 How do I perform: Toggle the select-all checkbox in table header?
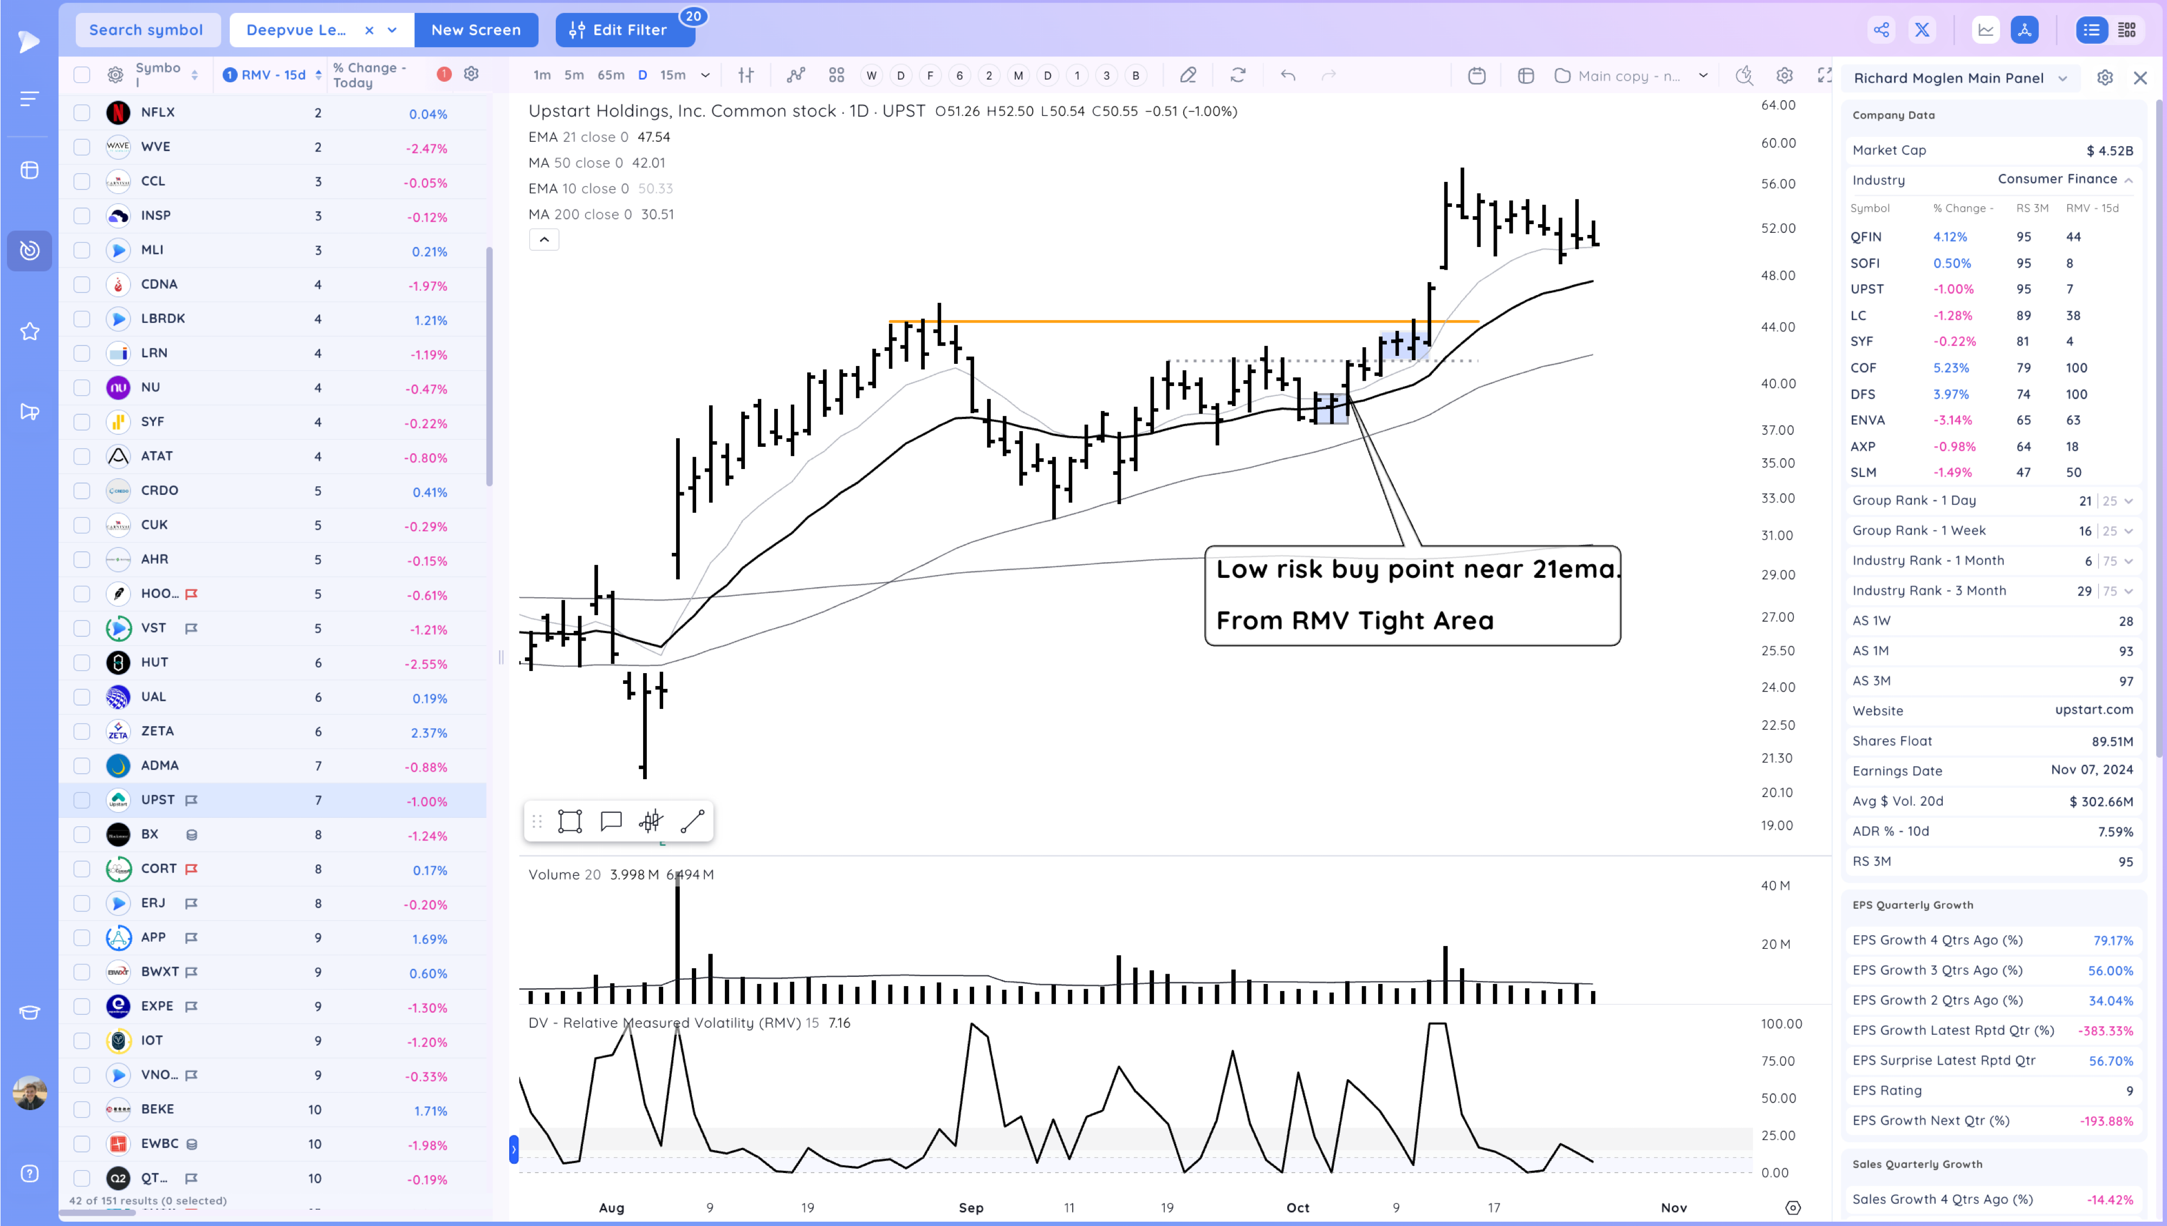pos(82,75)
